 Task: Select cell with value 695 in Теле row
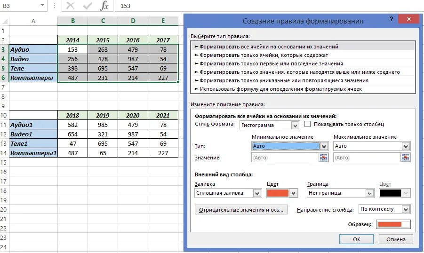click(x=103, y=68)
